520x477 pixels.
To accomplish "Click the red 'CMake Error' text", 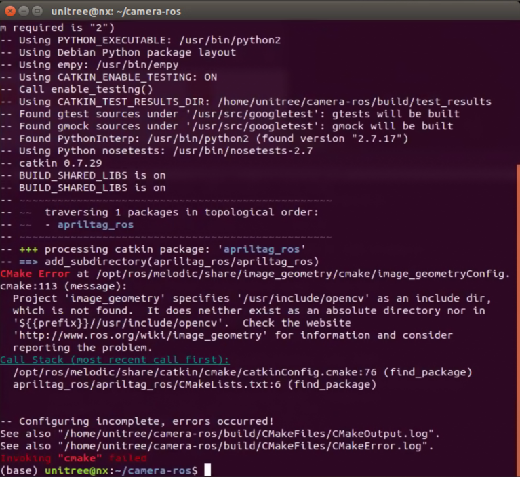I will (35, 274).
